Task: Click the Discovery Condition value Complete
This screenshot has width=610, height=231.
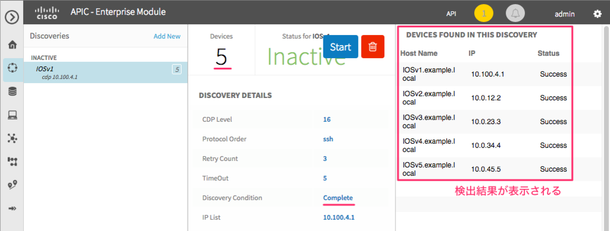Action: tap(338, 198)
